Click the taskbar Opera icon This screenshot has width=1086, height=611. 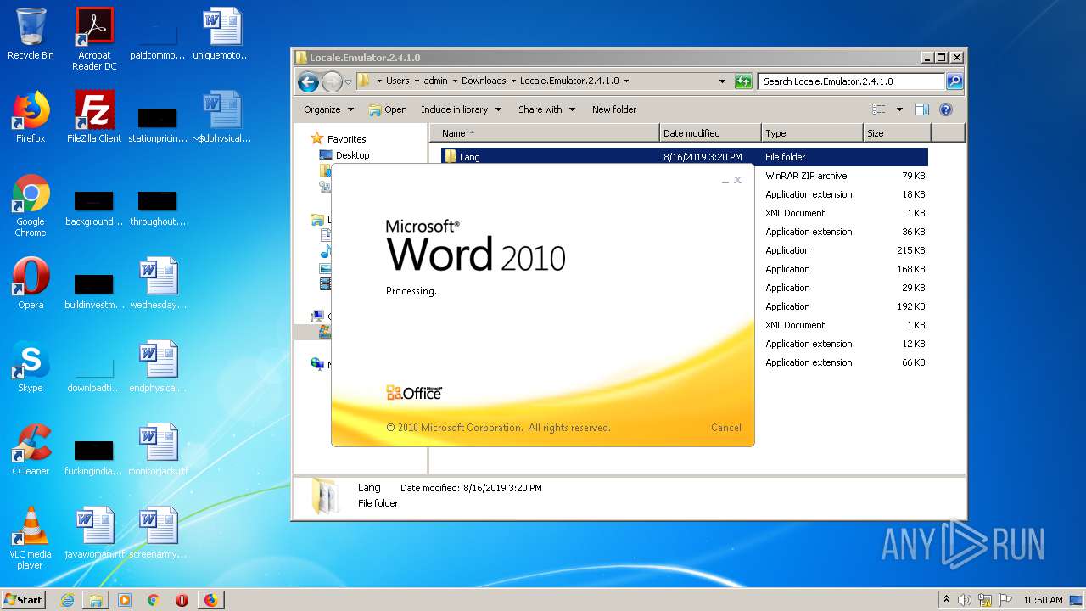(182, 600)
